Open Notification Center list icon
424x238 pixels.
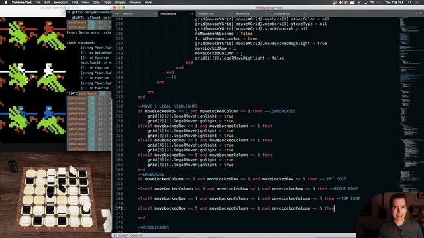click(418, 3)
